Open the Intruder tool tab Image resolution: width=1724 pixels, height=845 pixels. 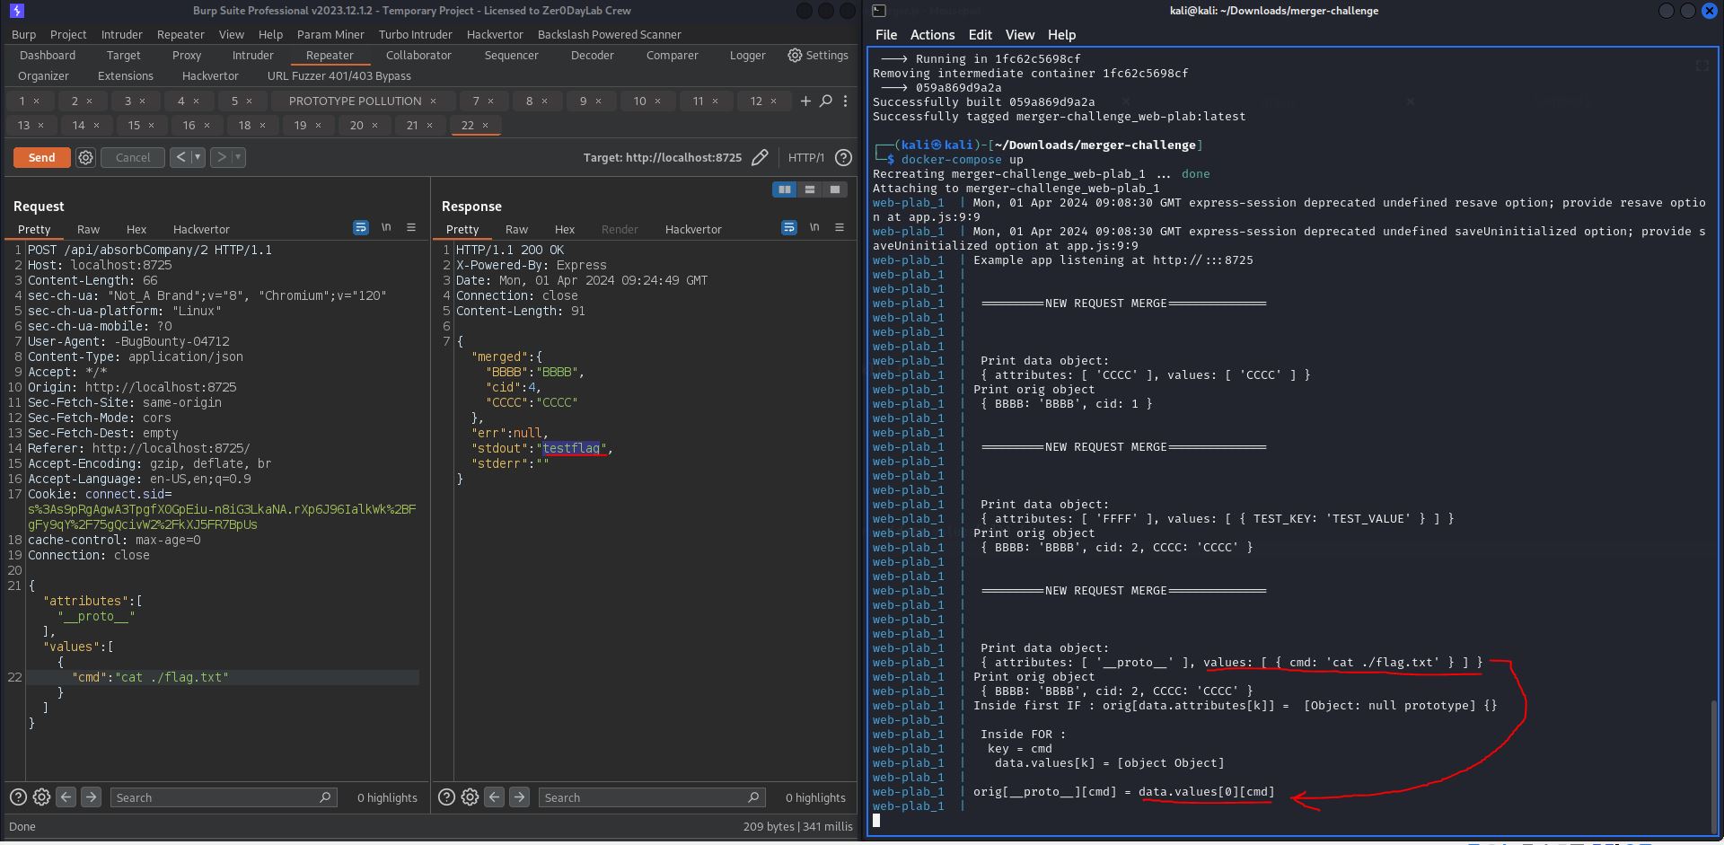(x=253, y=55)
